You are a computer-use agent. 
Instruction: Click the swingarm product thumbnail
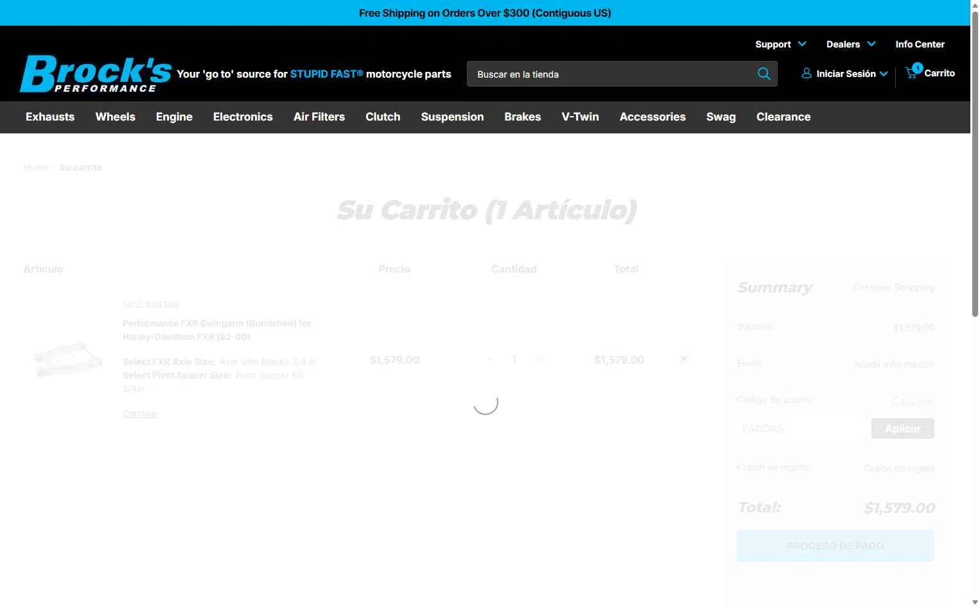(x=68, y=359)
